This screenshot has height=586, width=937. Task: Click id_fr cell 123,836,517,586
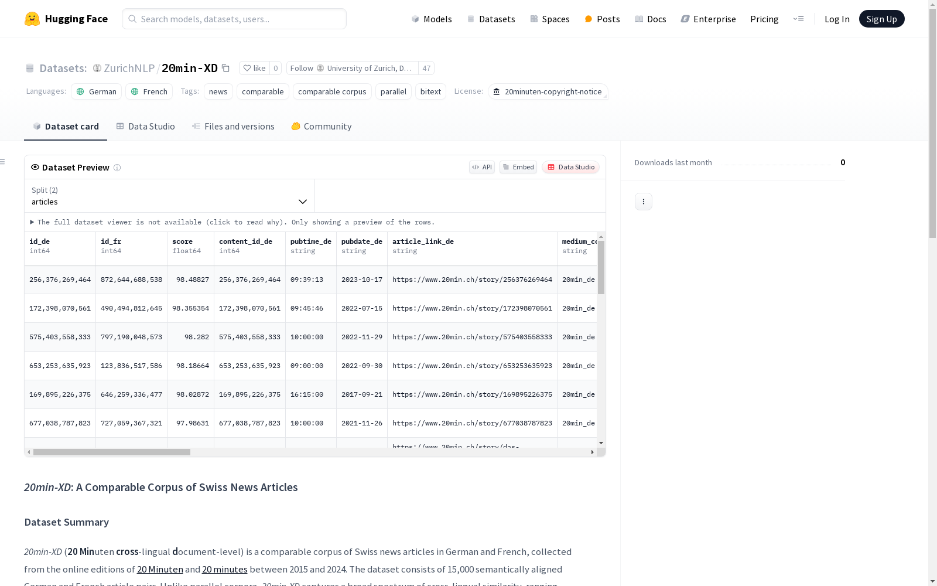pos(131,366)
